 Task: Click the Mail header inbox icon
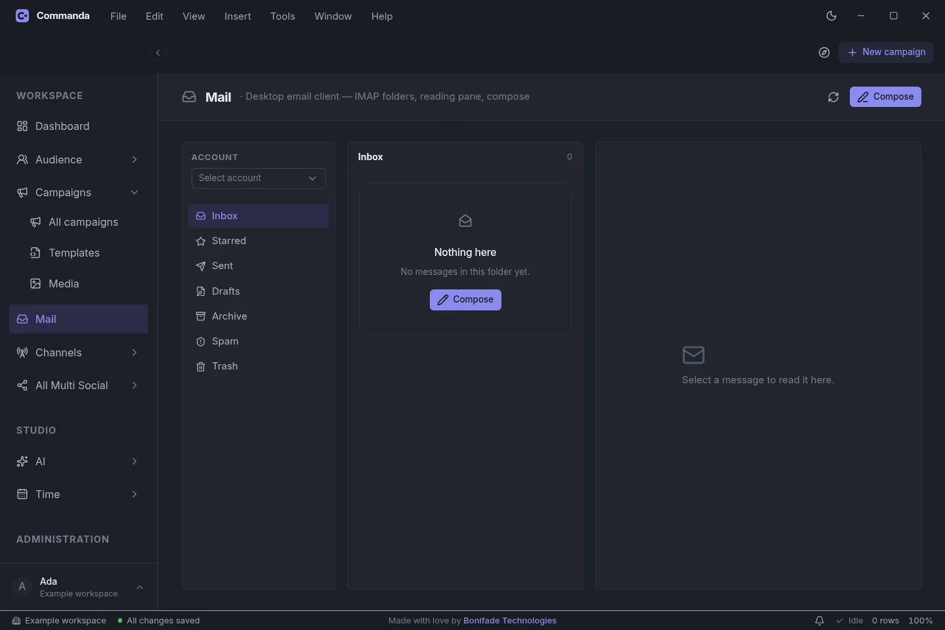pos(189,97)
